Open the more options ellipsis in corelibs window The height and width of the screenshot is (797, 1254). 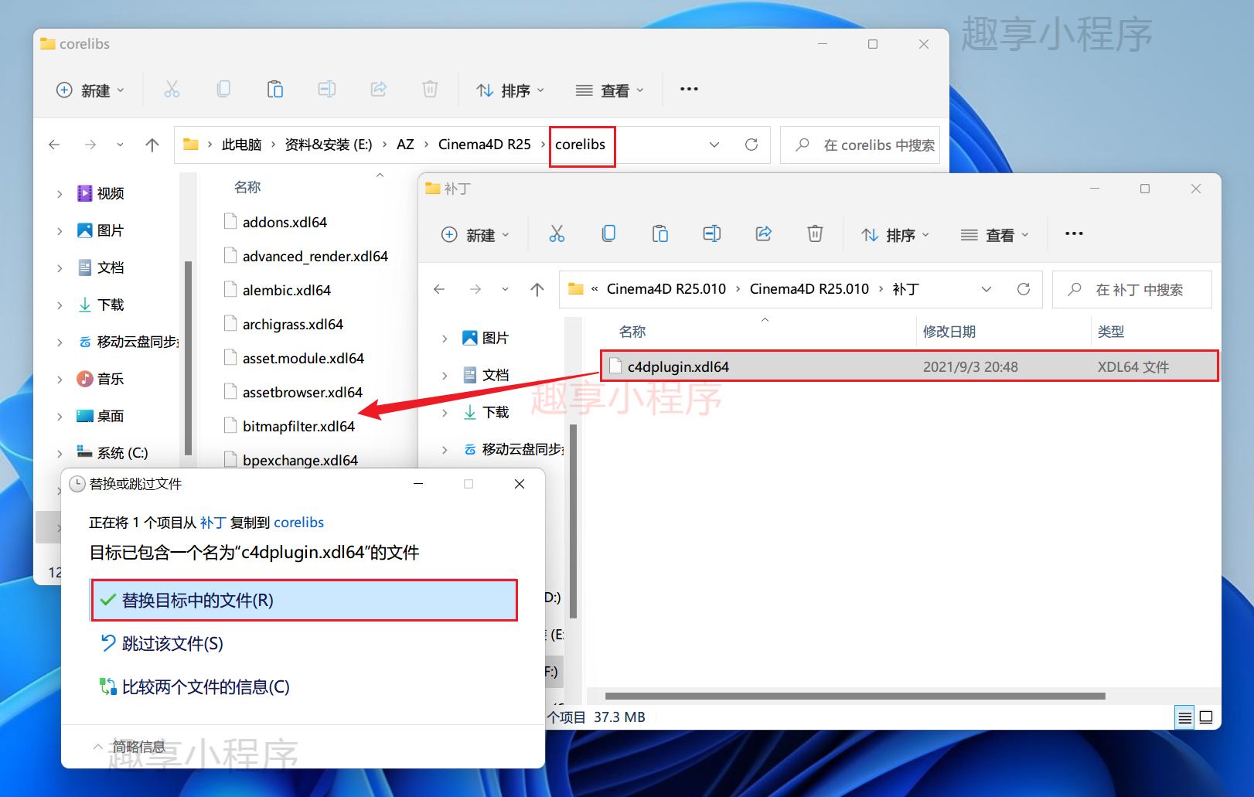[x=689, y=89]
